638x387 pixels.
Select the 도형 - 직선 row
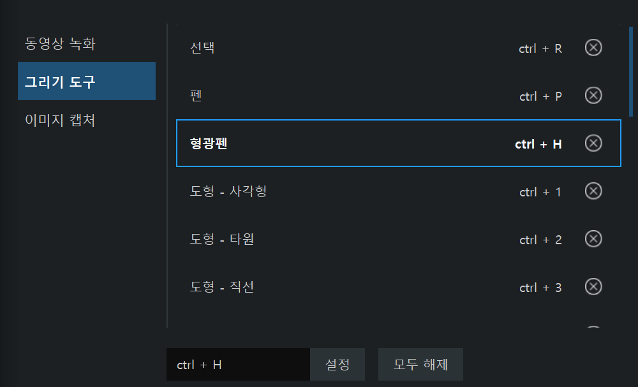[399, 287]
